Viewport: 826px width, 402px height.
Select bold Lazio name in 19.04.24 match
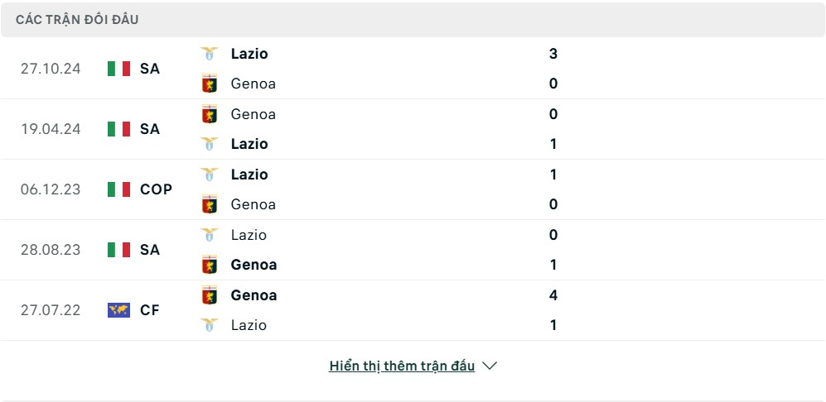[249, 144]
